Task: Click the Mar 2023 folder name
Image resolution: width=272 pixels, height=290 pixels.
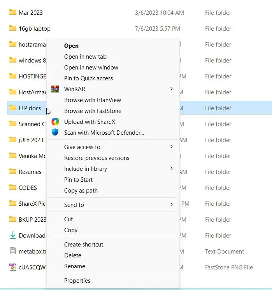Action: pyautogui.click(x=31, y=12)
